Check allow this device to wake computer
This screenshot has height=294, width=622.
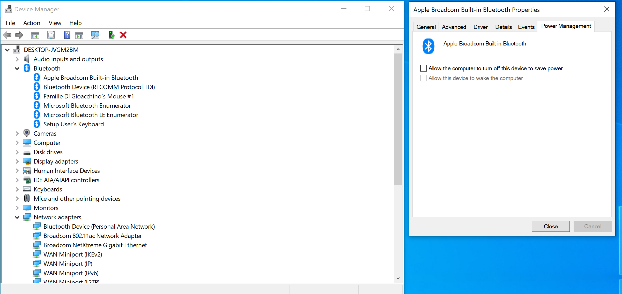[x=424, y=78]
